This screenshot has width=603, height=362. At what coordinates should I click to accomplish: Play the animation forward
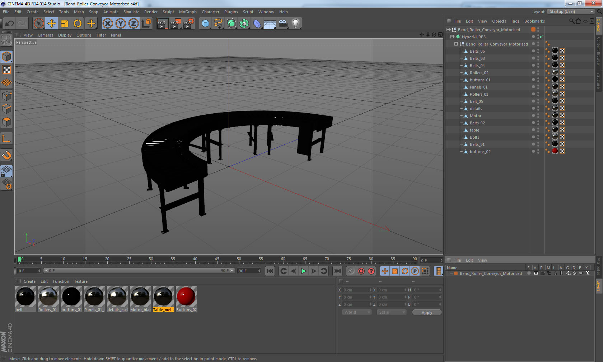(304, 271)
